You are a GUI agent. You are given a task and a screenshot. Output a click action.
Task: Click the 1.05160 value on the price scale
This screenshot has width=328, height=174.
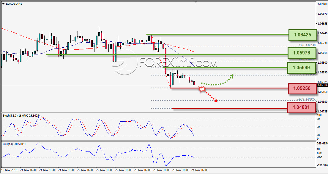(x=322, y=92)
